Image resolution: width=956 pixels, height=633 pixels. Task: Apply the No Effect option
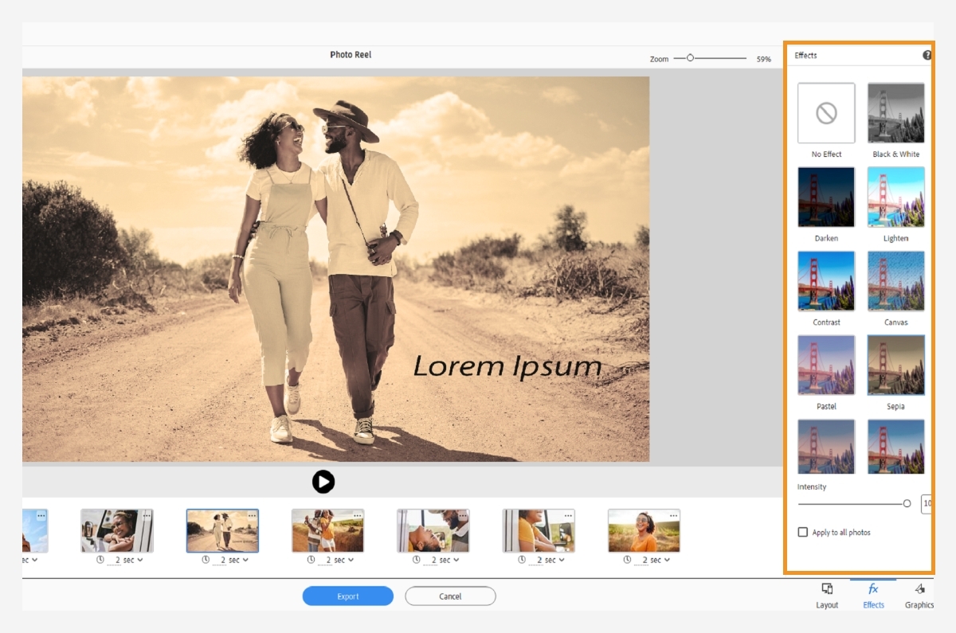tap(826, 113)
